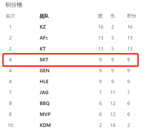
Task: Select the MVP team name
Action: tap(45, 114)
